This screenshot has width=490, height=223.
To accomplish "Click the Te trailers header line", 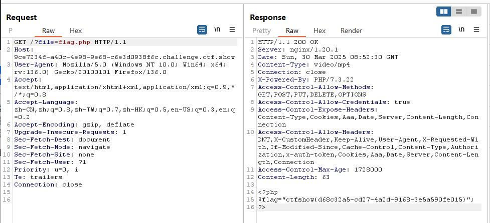I will [38, 177].
